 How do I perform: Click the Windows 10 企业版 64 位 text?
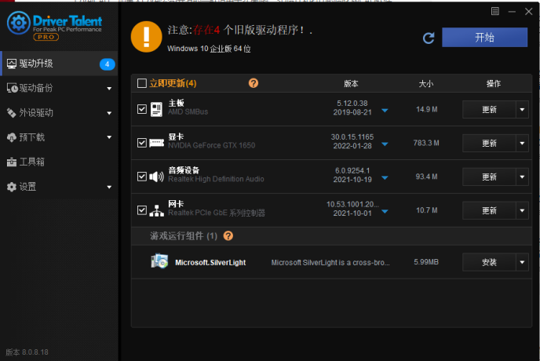209,49
